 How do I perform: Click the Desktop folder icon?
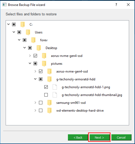[39, 48]
